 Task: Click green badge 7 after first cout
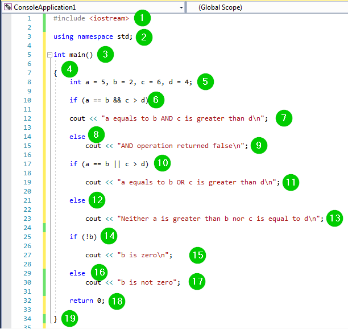(x=283, y=118)
